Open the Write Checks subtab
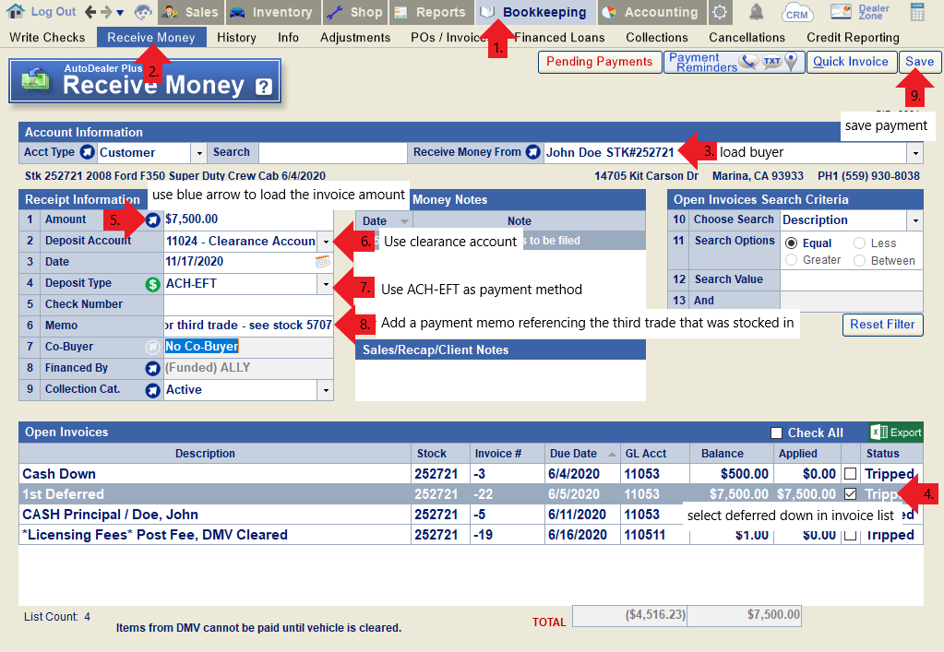Image resolution: width=944 pixels, height=652 pixels. click(x=48, y=37)
